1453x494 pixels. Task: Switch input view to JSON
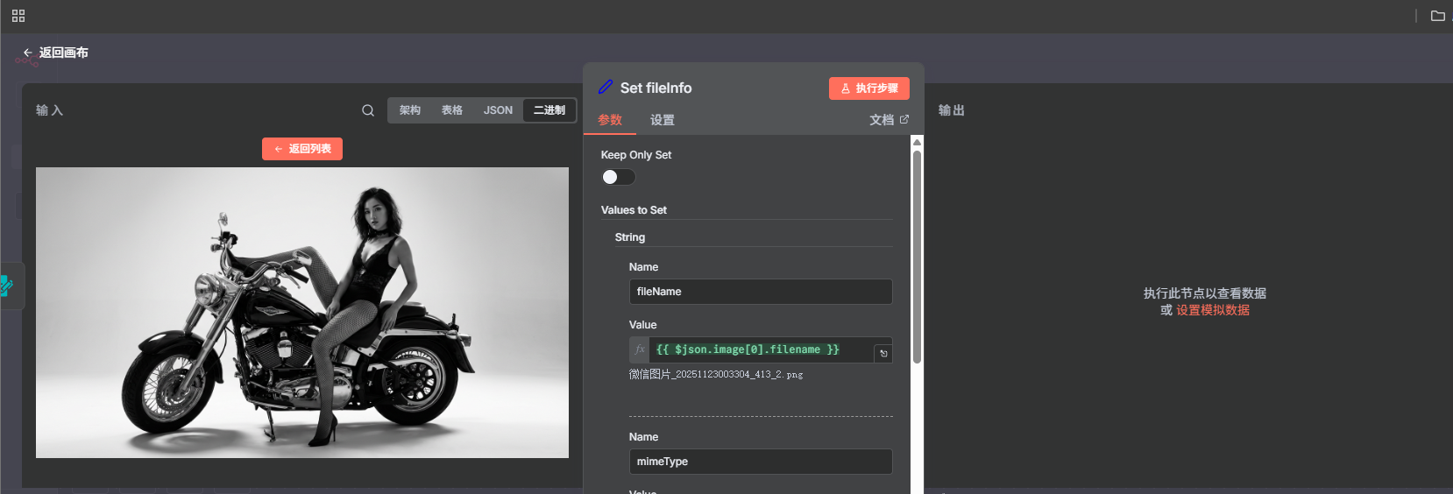point(498,110)
